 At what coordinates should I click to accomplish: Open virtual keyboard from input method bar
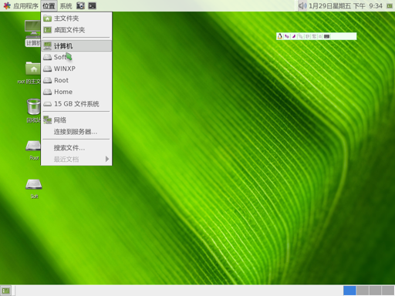click(x=326, y=36)
